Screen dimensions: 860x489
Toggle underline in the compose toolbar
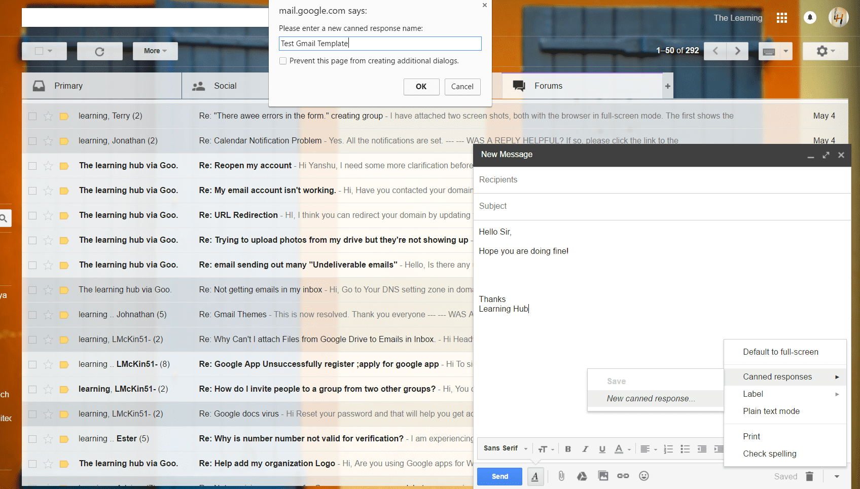[602, 449]
